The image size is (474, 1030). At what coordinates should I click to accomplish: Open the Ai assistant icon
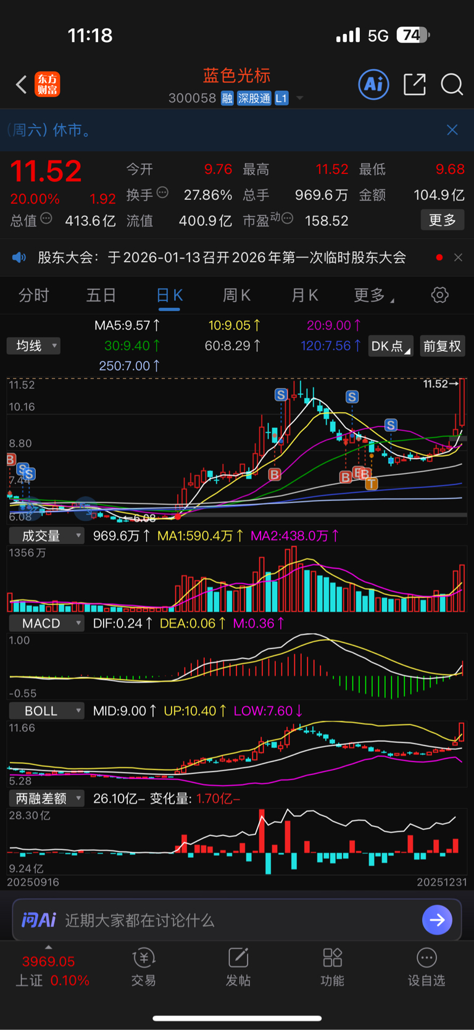[374, 84]
